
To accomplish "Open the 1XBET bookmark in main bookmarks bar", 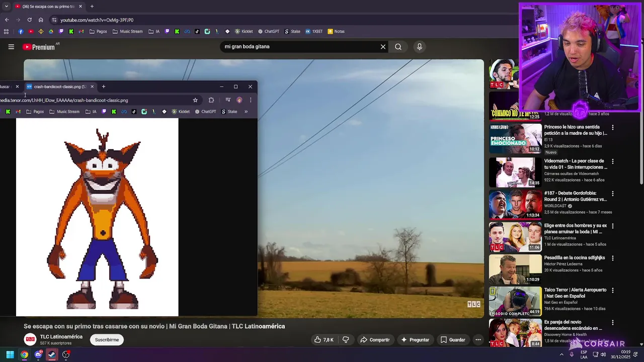I will point(314,31).
